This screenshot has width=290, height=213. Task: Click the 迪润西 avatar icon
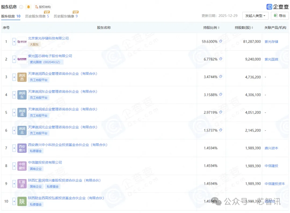(x=22, y=77)
